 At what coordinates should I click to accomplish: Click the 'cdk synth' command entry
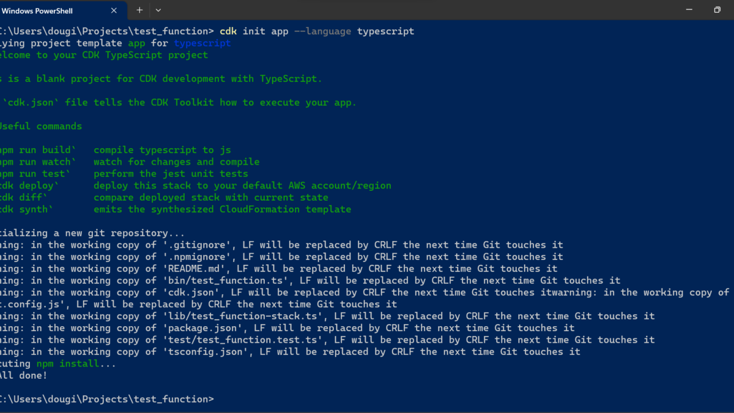pos(27,209)
